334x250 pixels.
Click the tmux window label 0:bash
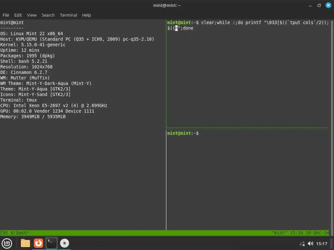pyautogui.click(x=20, y=233)
